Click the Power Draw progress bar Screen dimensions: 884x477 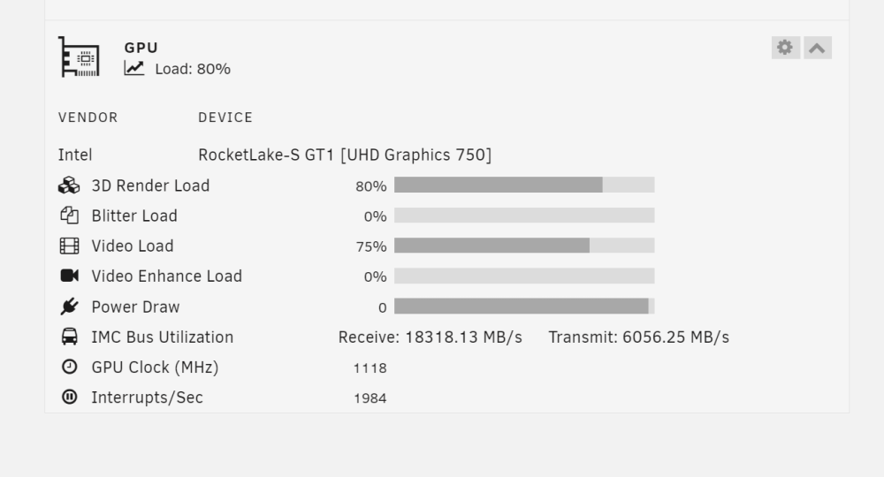pos(524,307)
